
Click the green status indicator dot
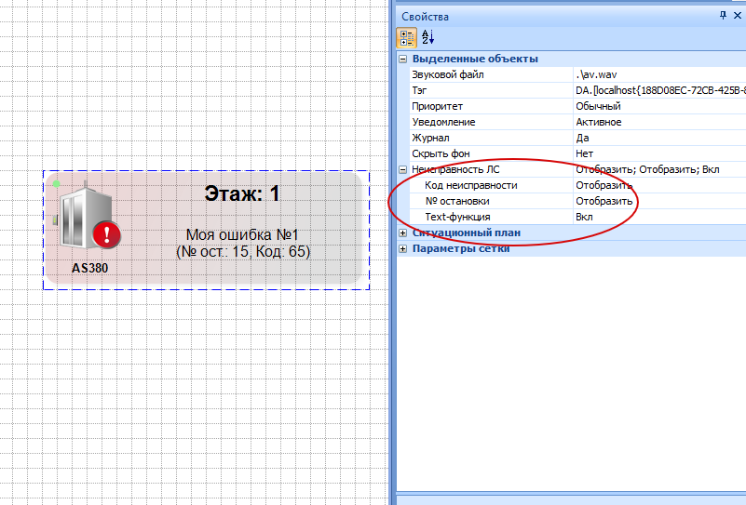coord(56,183)
